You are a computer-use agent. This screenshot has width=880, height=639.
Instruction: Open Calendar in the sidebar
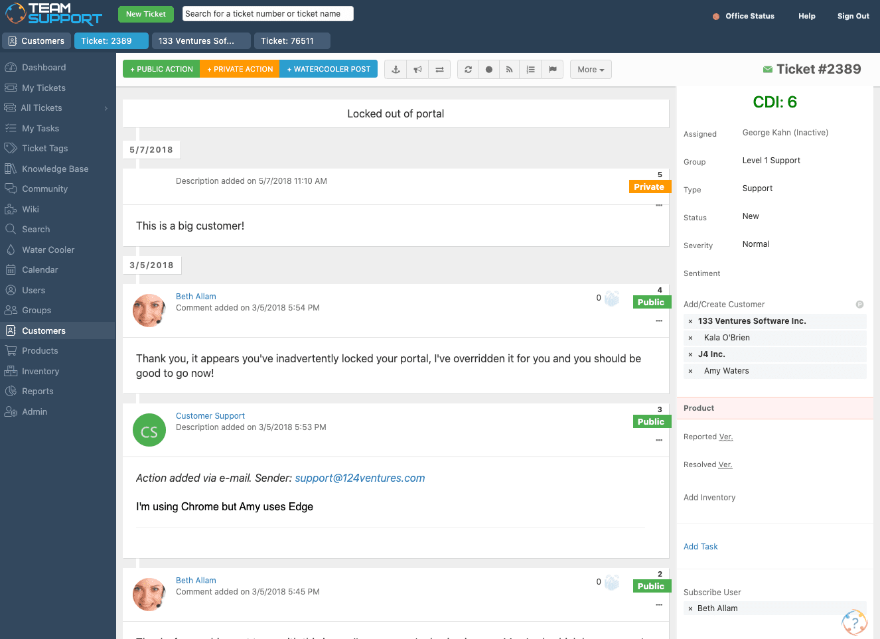40,269
